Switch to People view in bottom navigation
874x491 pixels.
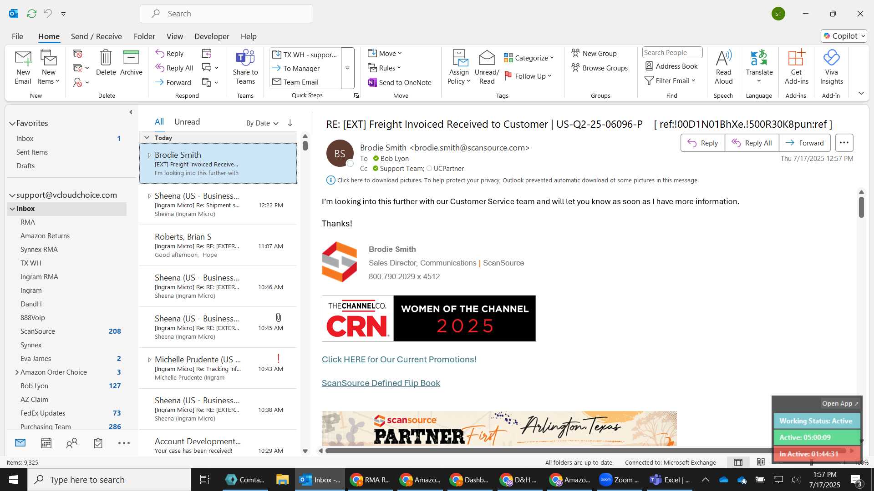click(72, 443)
